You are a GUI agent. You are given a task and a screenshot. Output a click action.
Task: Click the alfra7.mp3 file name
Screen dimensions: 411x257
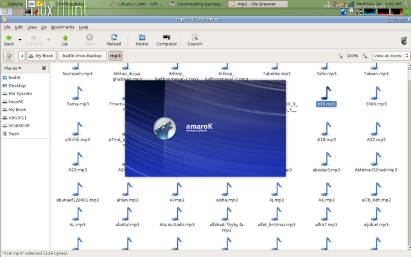pyautogui.click(x=326, y=225)
